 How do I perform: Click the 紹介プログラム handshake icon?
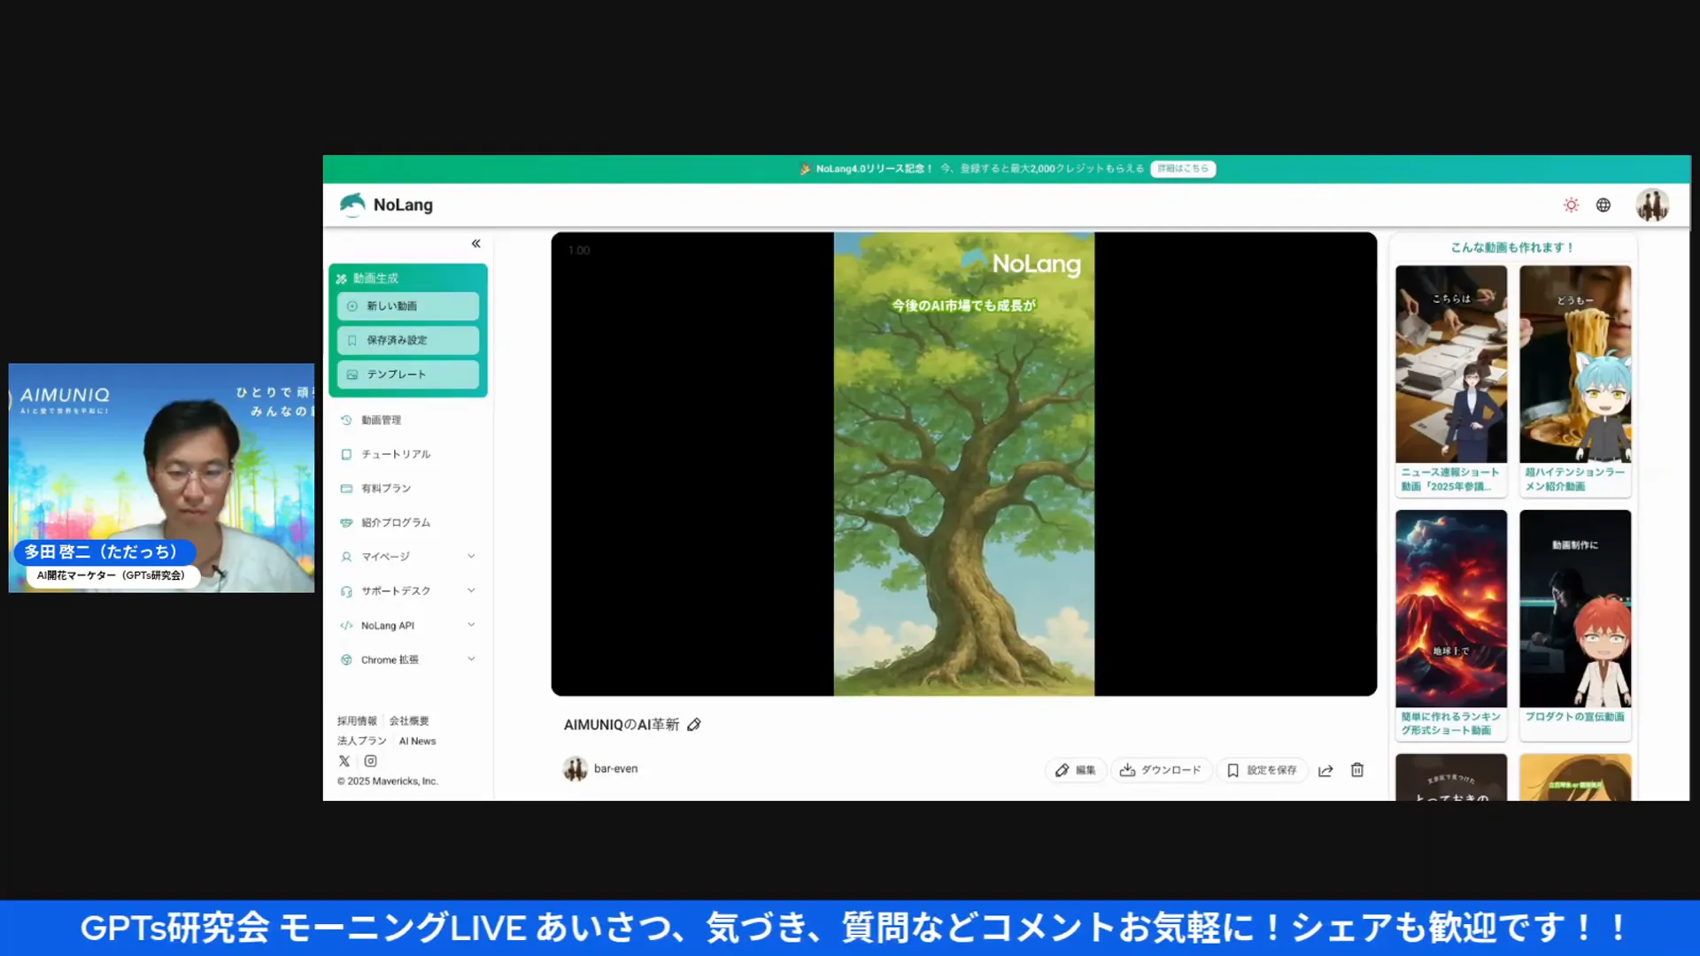click(x=346, y=523)
